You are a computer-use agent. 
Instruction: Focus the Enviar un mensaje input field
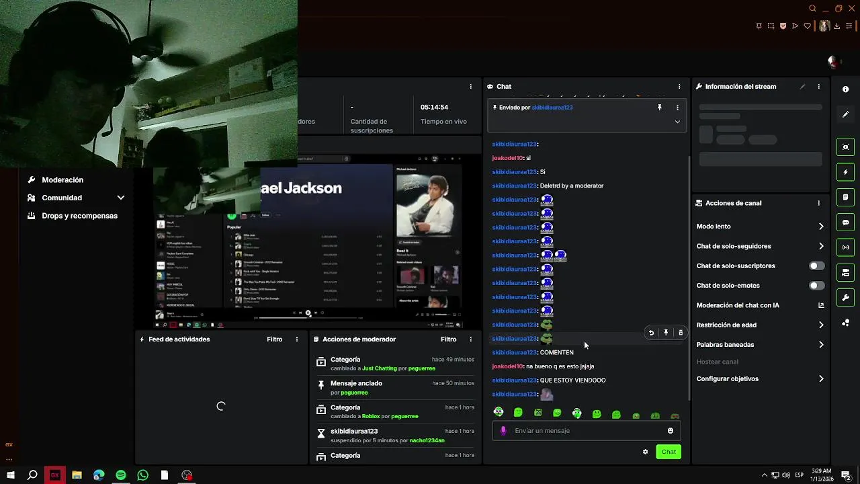coord(586,431)
